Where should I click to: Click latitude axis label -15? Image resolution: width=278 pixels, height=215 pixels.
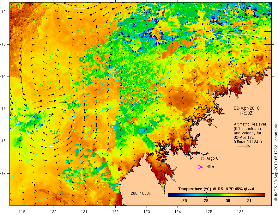[x=3, y=109]
